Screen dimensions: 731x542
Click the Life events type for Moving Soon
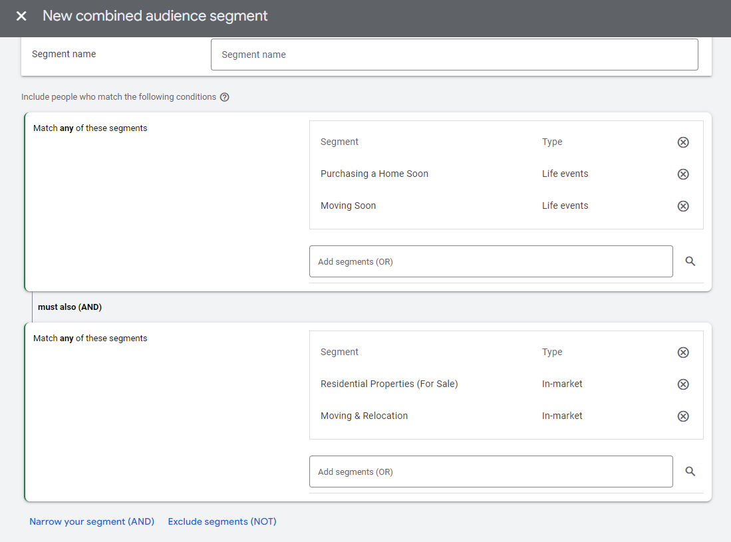pyautogui.click(x=565, y=205)
